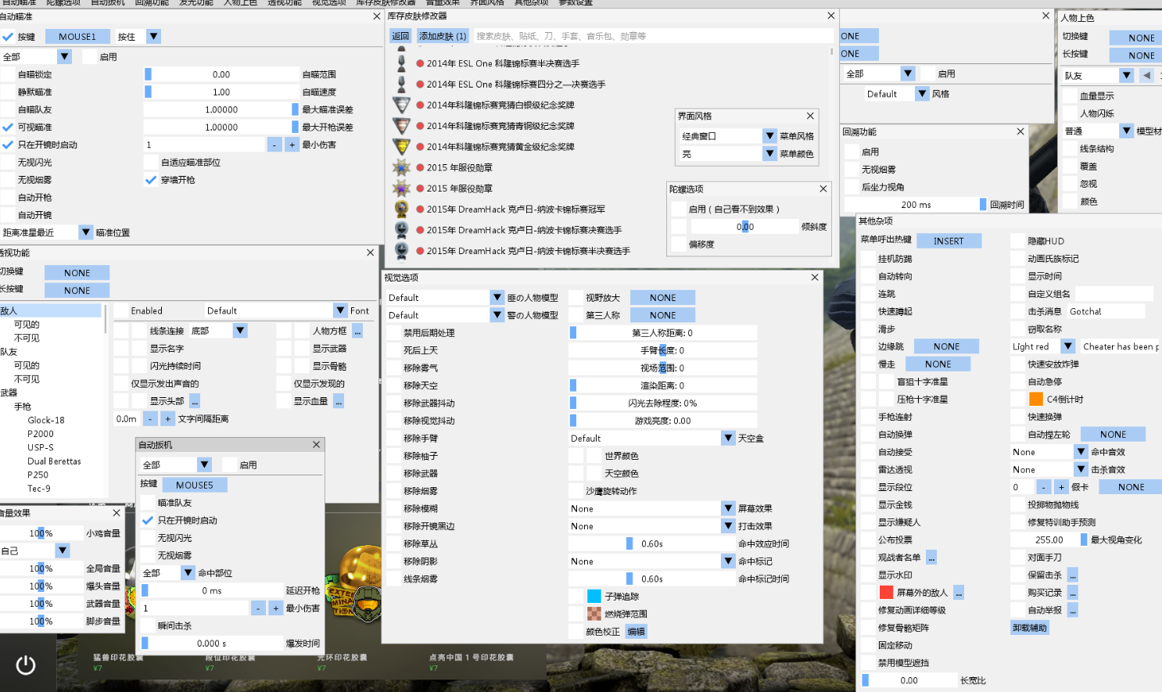The width and height of the screenshot is (1162, 692).
Task: Click the ellipsis button next to 购买记录
Action: pos(1073,593)
